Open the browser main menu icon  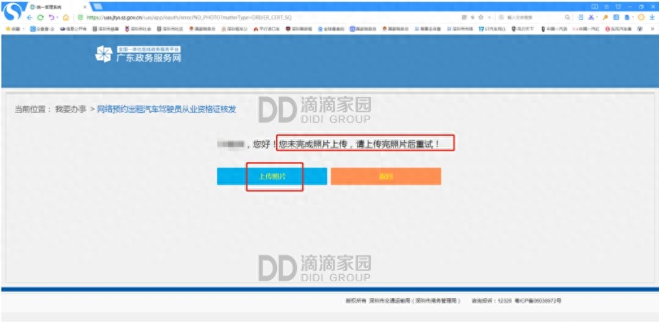(x=606, y=6)
